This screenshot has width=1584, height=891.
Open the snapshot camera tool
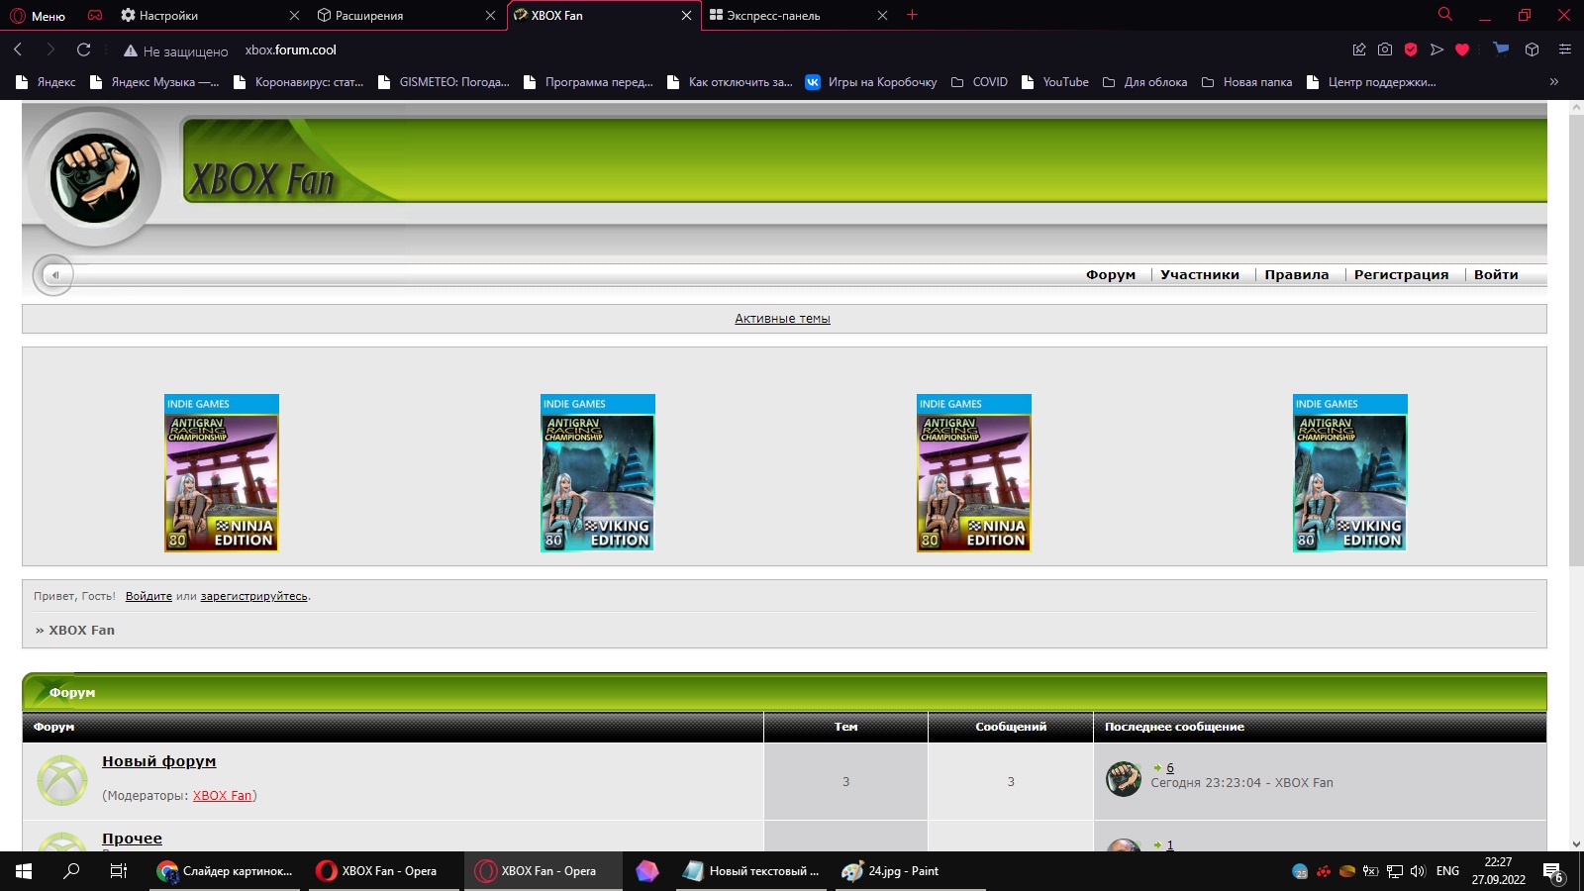pyautogui.click(x=1385, y=49)
